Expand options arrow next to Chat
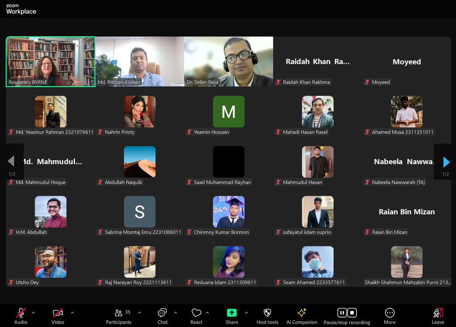This screenshot has height=327, width=456. click(175, 313)
